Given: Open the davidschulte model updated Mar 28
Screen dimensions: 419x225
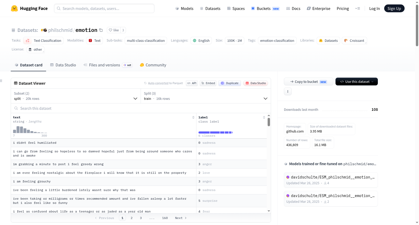Looking at the screenshot, I should [x=331, y=198].
